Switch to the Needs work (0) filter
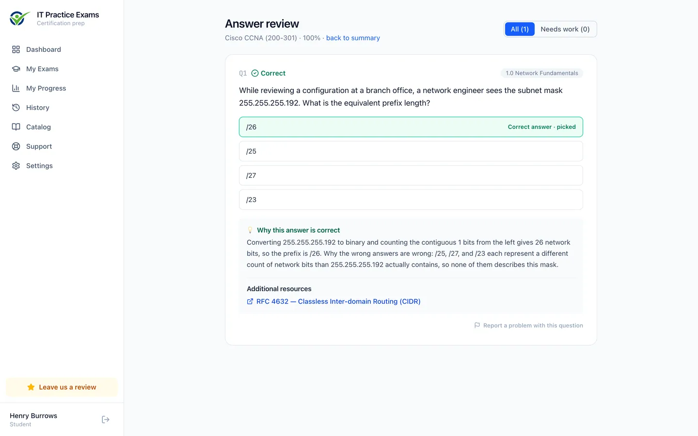Image resolution: width=698 pixels, height=436 pixels. [x=565, y=29]
